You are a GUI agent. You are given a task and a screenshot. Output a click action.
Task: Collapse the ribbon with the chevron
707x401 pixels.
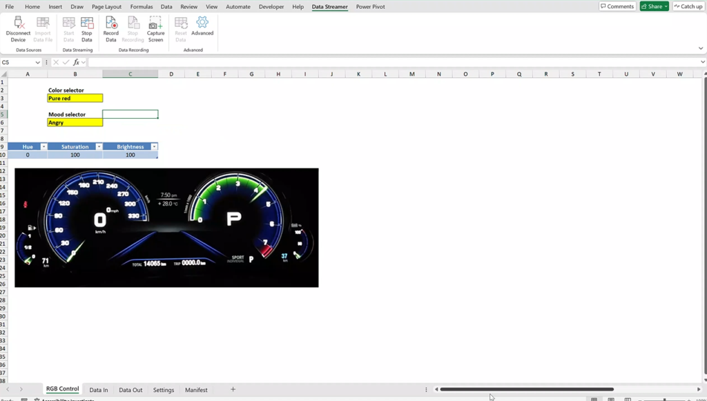[701, 48]
